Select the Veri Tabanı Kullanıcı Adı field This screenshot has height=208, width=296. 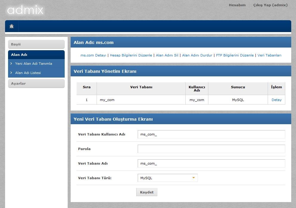click(x=211, y=134)
